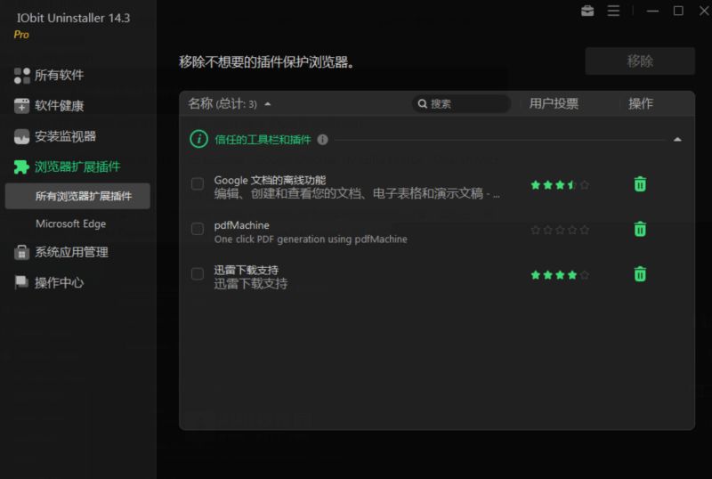Click star rating for 迅雷下载支持

(560, 274)
